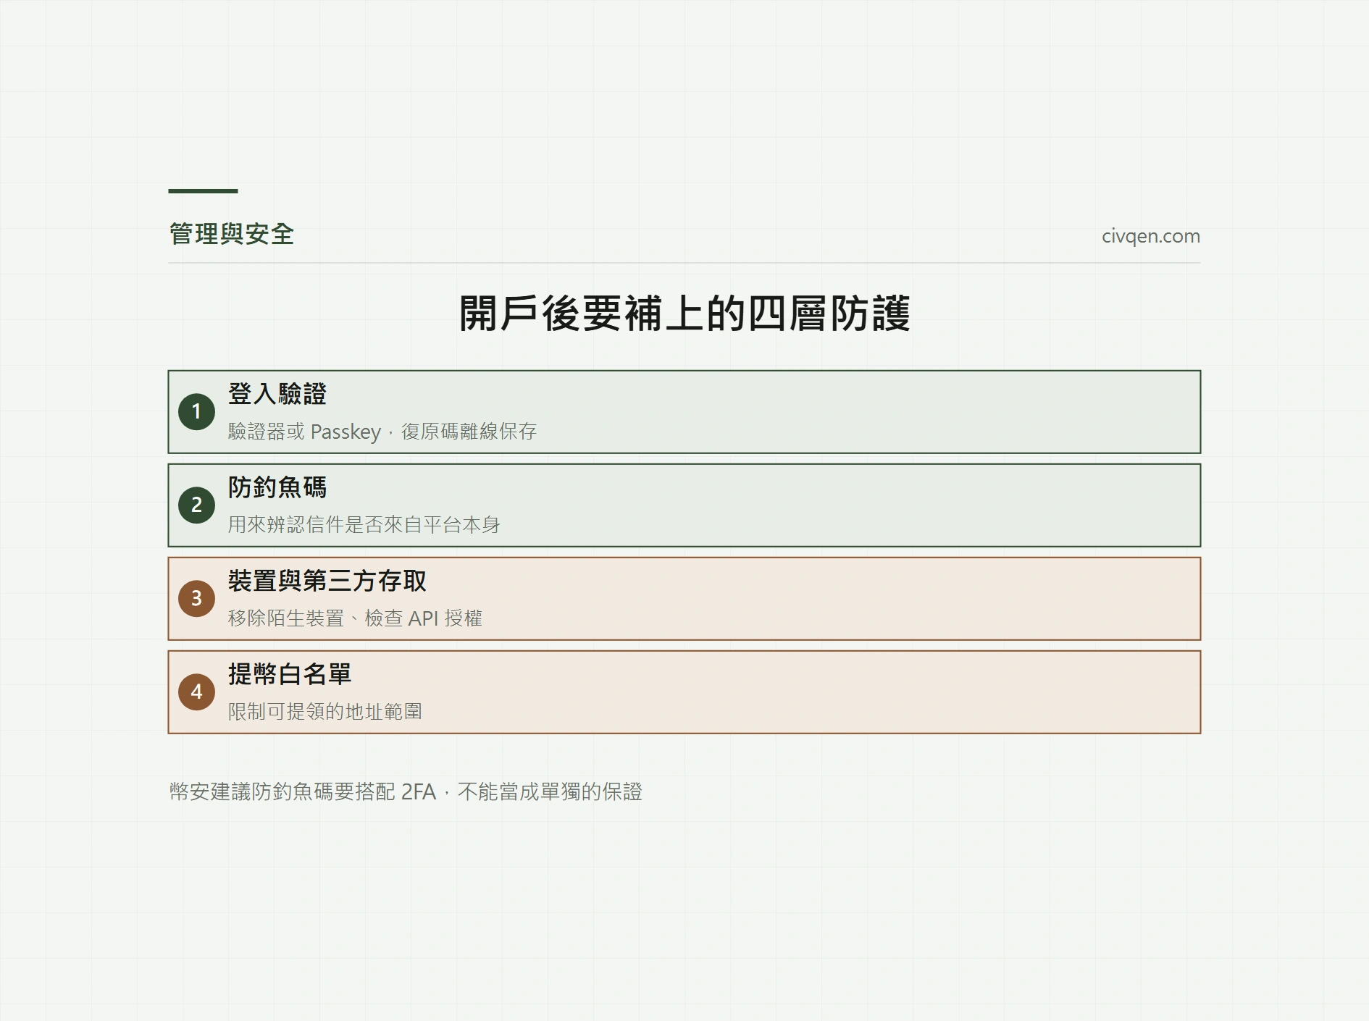Select the 防釣魚碼 card title

277,487
